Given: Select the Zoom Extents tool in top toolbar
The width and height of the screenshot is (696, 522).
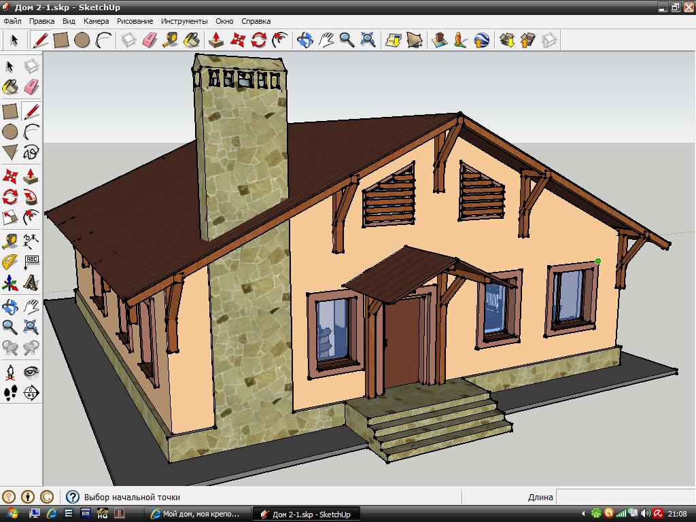Looking at the screenshot, I should tap(368, 40).
